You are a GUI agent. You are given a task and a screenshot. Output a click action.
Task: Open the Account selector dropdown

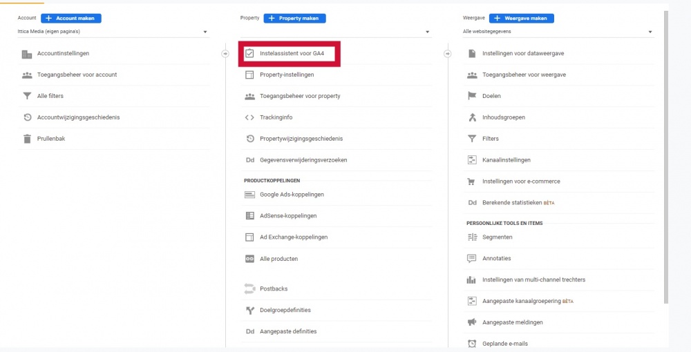tap(113, 32)
